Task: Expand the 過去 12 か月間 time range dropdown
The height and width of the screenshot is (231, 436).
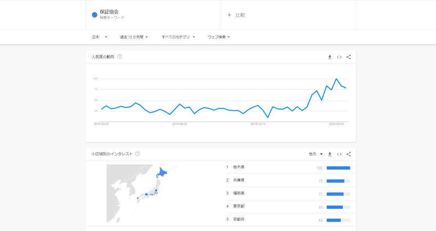Action: (134, 37)
